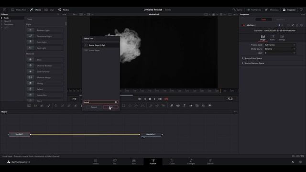306x172 pixels.
Task: Play the clip in reverse
Action: 145,99
